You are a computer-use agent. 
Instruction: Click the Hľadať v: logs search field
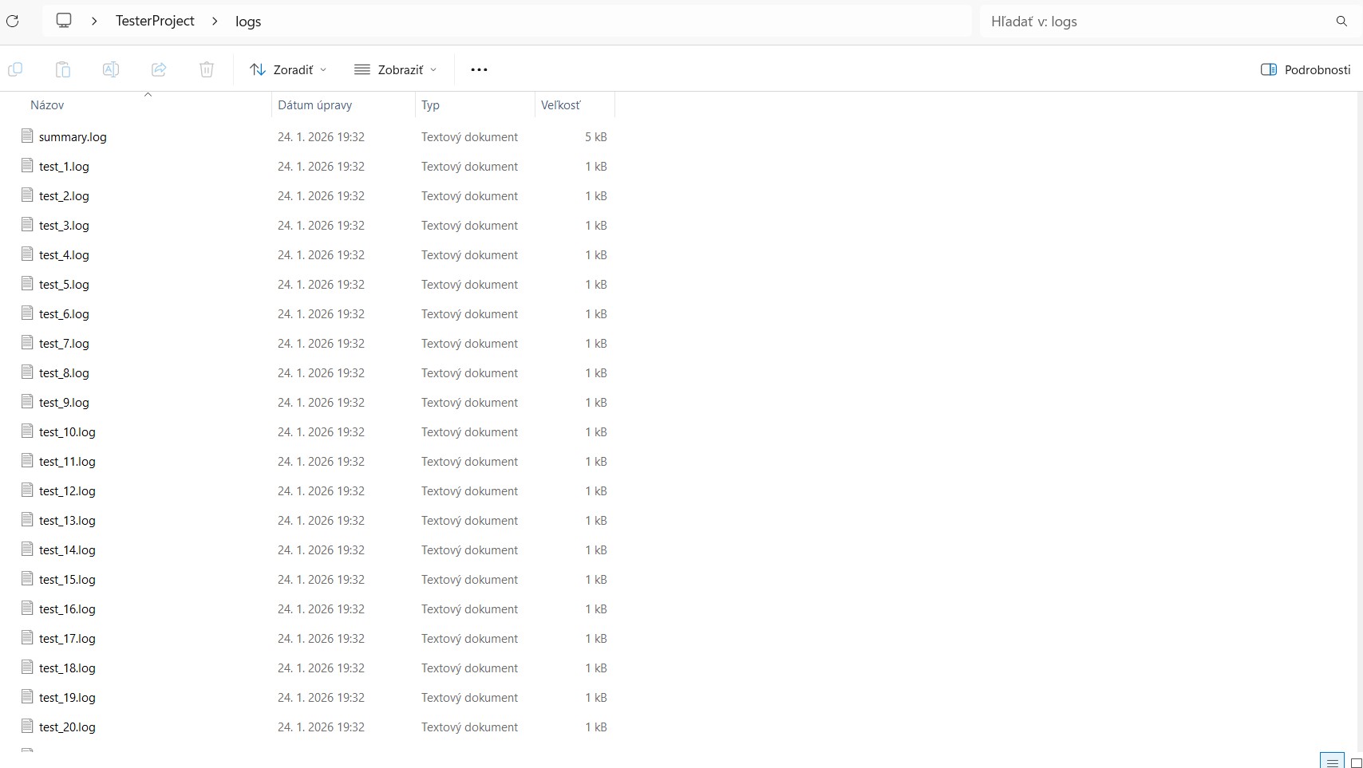(1157, 22)
